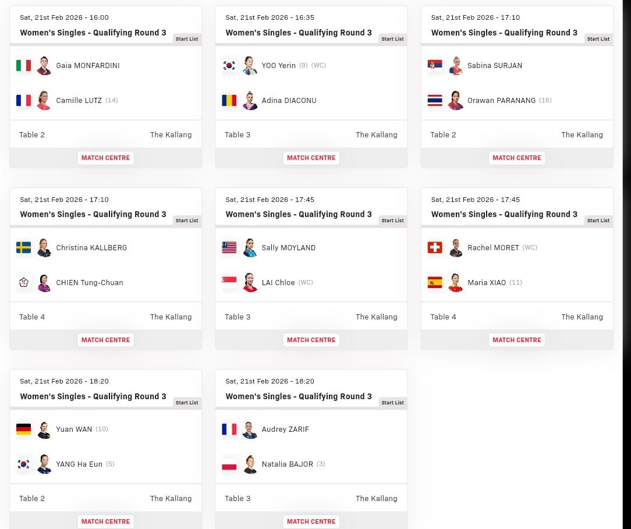The image size is (631, 529).
Task: Click Maria Xiao's player avatar
Action: (x=455, y=283)
